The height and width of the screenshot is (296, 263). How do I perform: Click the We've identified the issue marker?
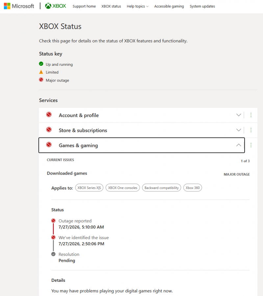pyautogui.click(x=53, y=237)
